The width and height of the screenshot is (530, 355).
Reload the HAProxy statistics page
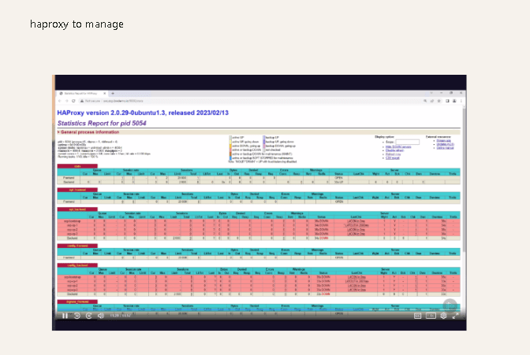click(x=73, y=101)
